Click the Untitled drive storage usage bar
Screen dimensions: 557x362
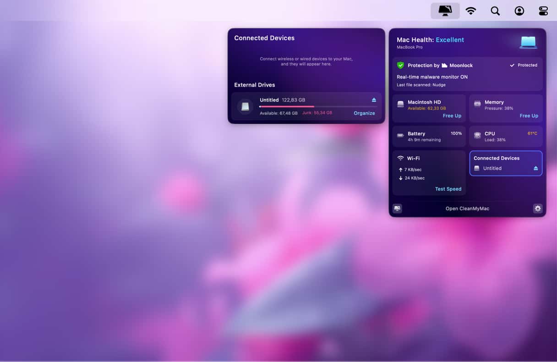[318, 106]
